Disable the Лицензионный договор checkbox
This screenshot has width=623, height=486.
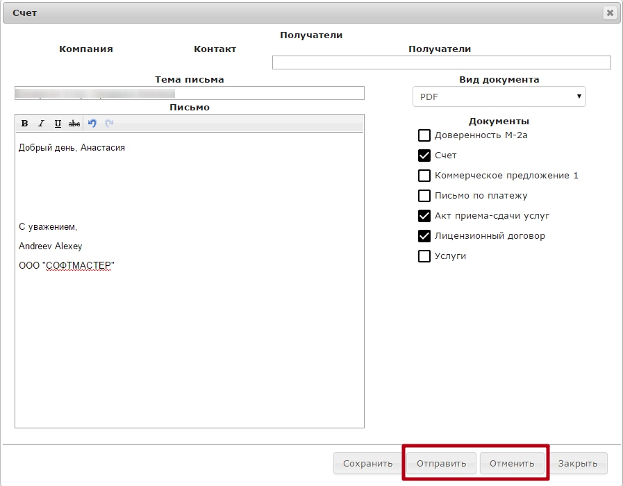424,236
